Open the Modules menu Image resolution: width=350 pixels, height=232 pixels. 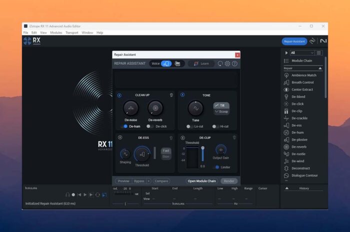[56, 32]
